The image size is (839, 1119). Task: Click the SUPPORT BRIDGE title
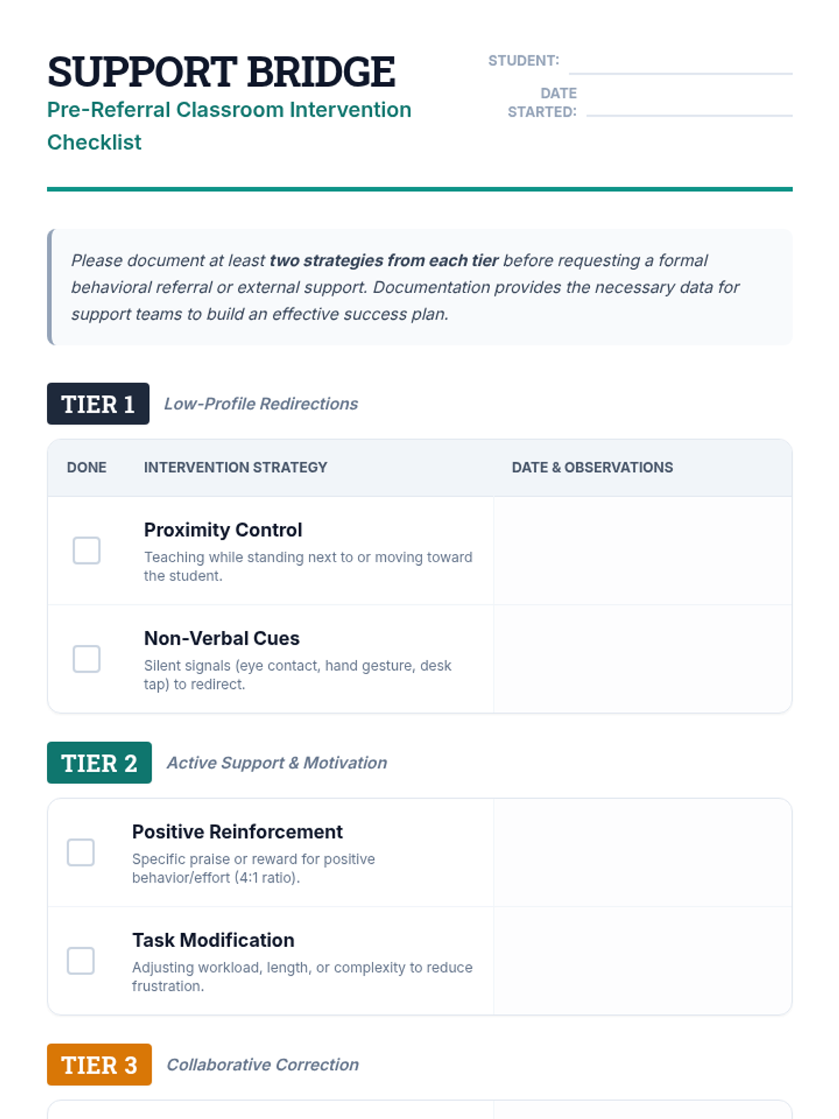[221, 71]
